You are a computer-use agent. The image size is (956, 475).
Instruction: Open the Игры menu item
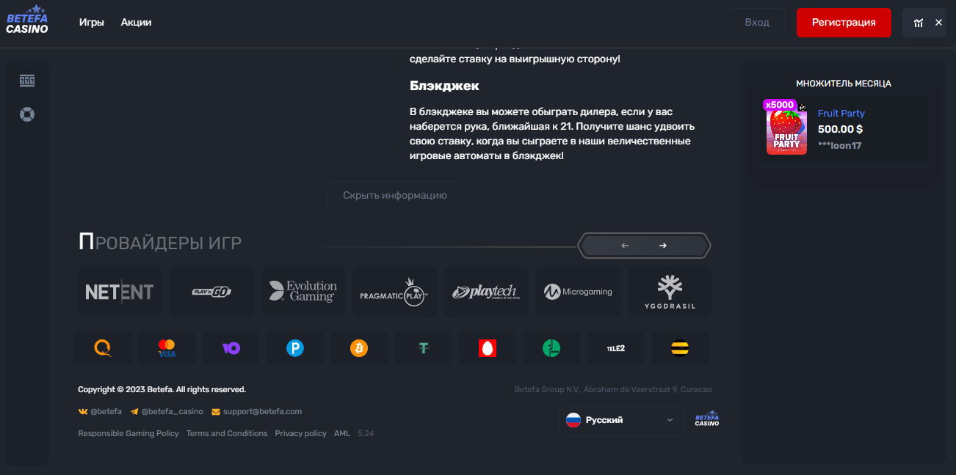(x=92, y=23)
